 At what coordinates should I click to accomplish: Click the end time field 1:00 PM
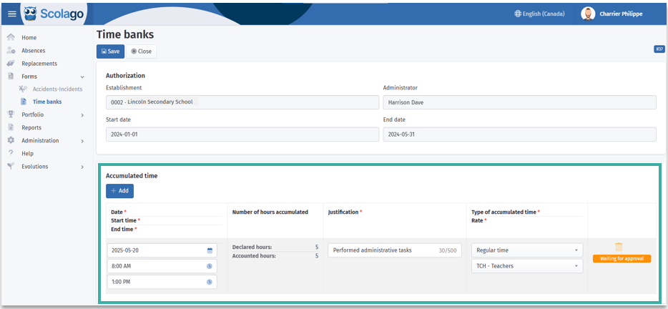pyautogui.click(x=162, y=282)
